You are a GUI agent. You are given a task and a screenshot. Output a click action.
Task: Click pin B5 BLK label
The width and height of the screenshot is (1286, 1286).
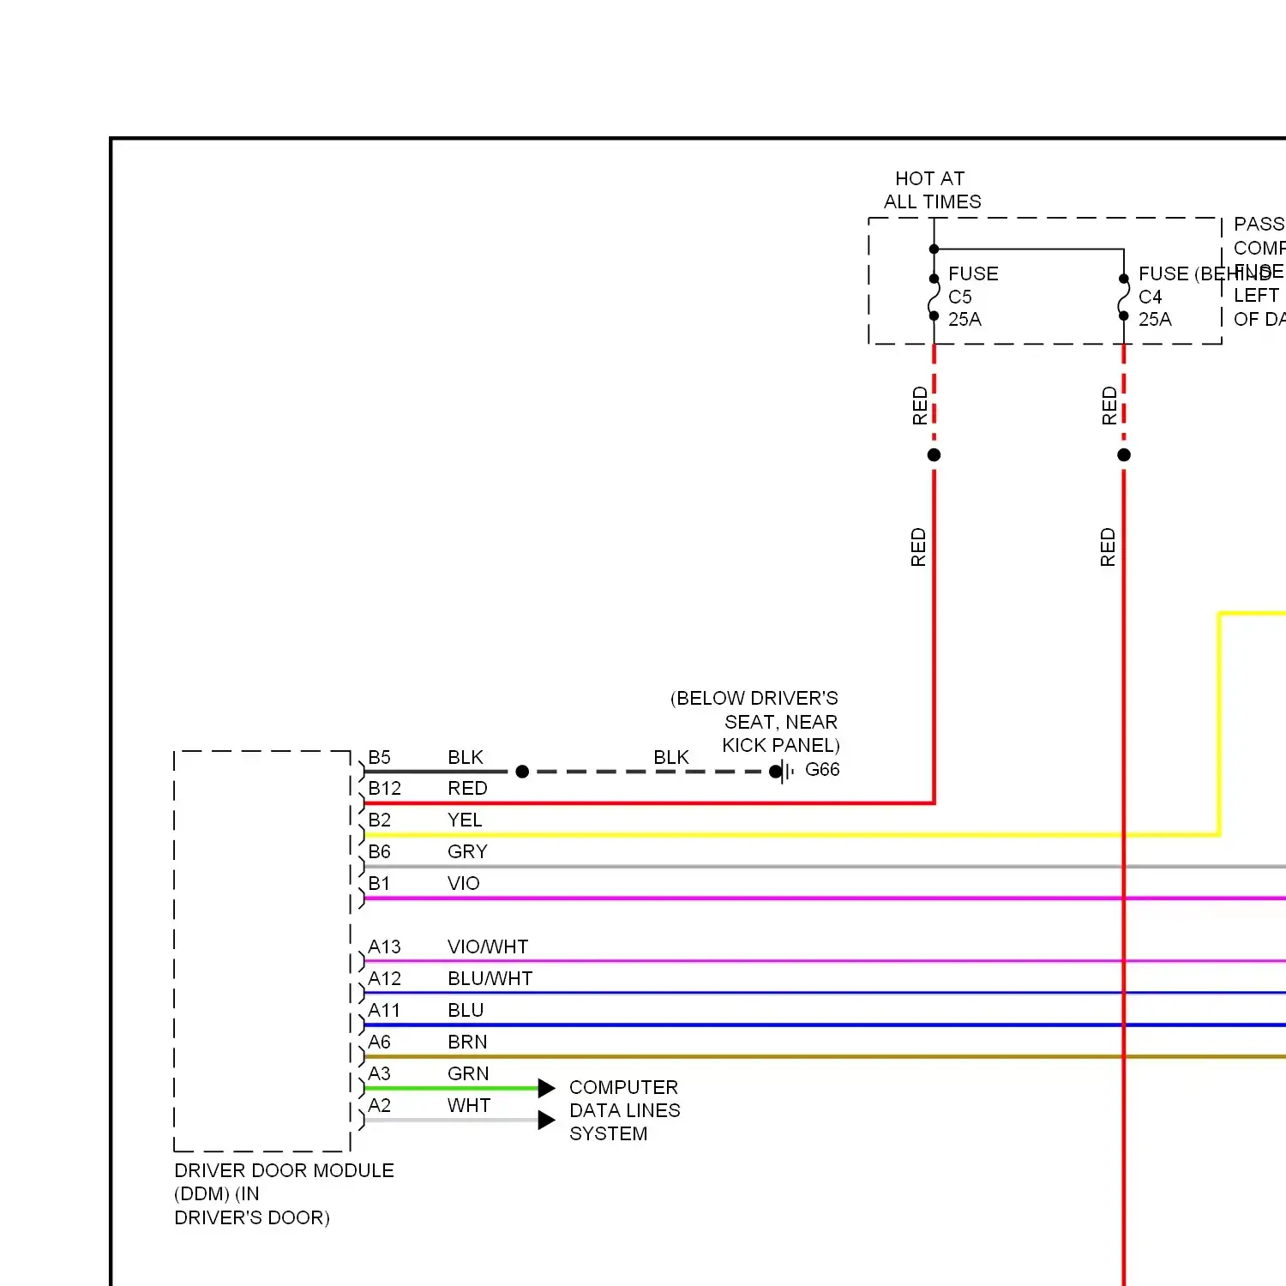tap(425, 758)
